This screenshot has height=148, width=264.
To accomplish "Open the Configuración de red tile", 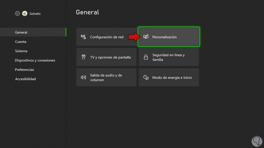I will pyautogui.click(x=106, y=37).
